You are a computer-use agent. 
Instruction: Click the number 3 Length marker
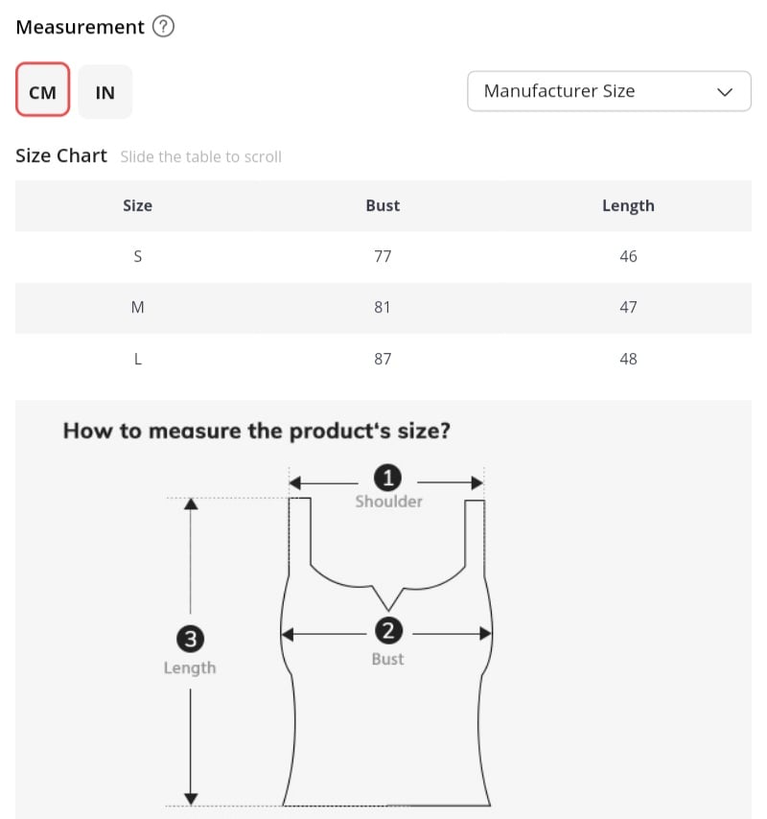[190, 638]
